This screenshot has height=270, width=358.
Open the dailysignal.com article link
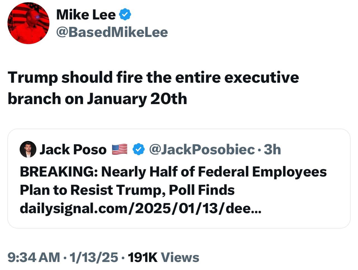click(x=140, y=208)
